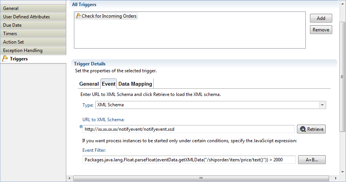
Task: Click the horizontal scrollbar right arrow
Action: (x=336, y=178)
